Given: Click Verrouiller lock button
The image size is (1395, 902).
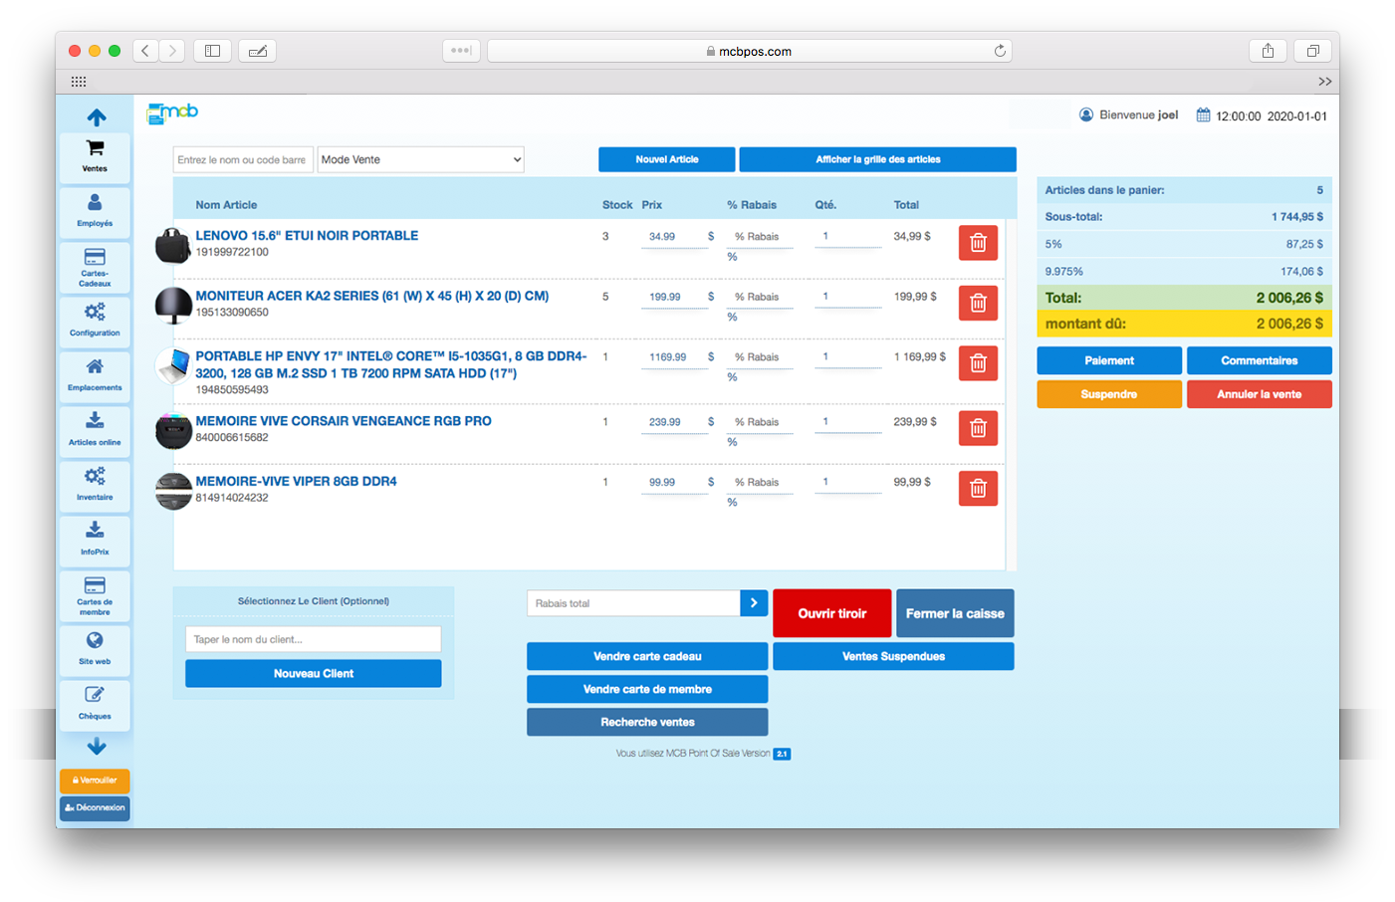Looking at the screenshot, I should click(95, 781).
